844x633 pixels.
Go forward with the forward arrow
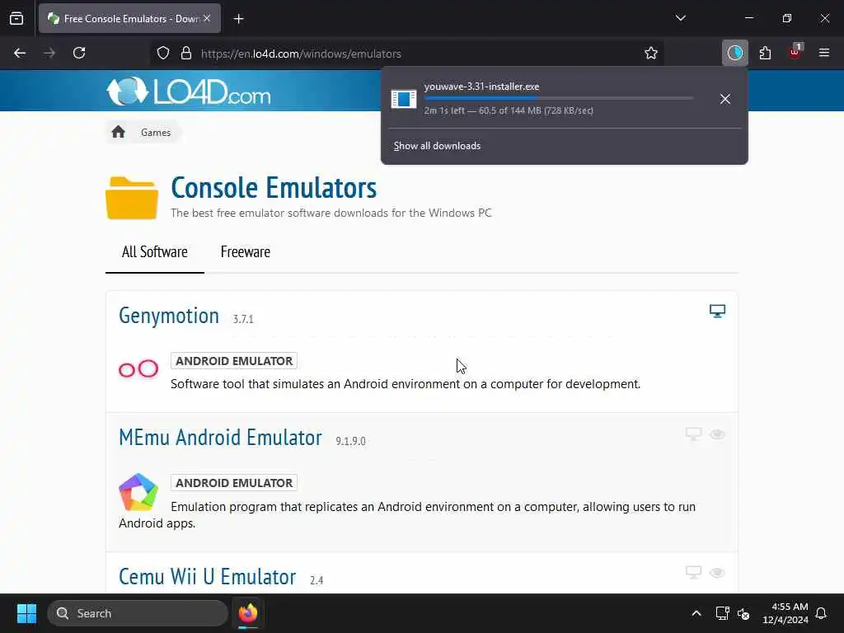coord(49,54)
